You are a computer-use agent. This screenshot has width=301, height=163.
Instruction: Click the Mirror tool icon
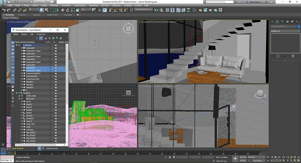coord(156,10)
